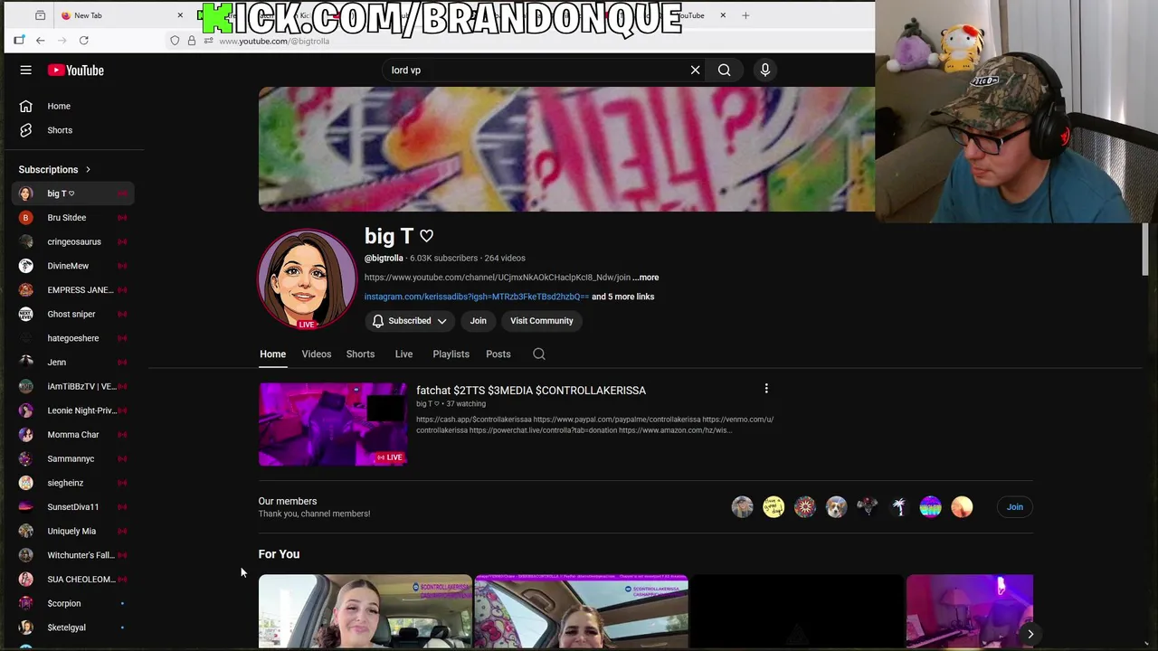The width and height of the screenshot is (1158, 651).
Task: Run search with the magnifier button
Action: 724,70
